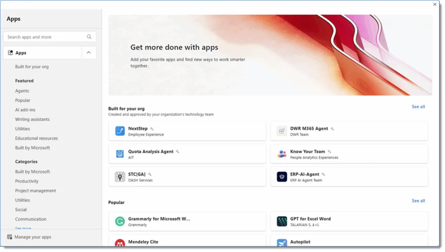
Task: Click the search magnifier icon
Action: tap(89, 36)
